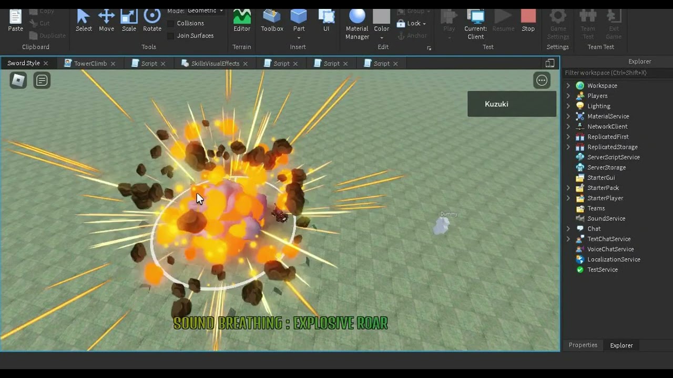Click the Current: Client view switch
673x378 pixels.
(x=475, y=25)
